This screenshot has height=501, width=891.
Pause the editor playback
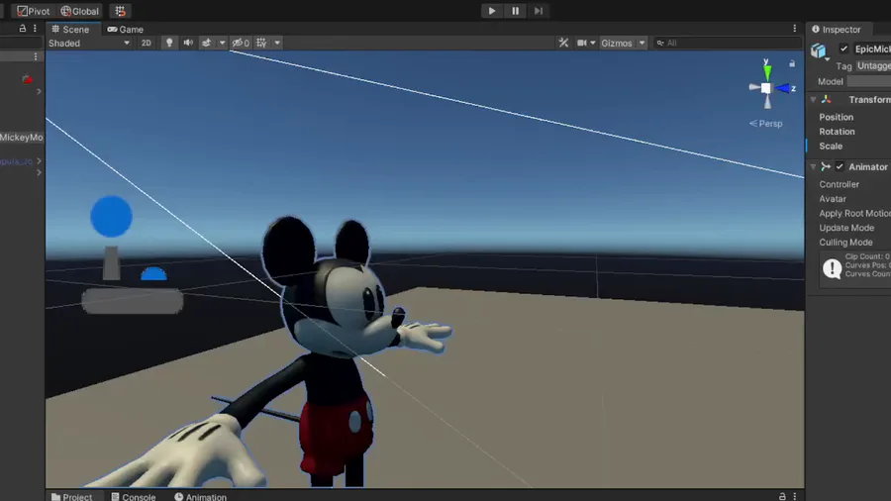point(515,11)
